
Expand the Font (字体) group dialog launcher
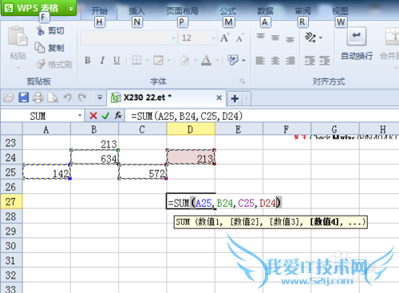[x=242, y=81]
